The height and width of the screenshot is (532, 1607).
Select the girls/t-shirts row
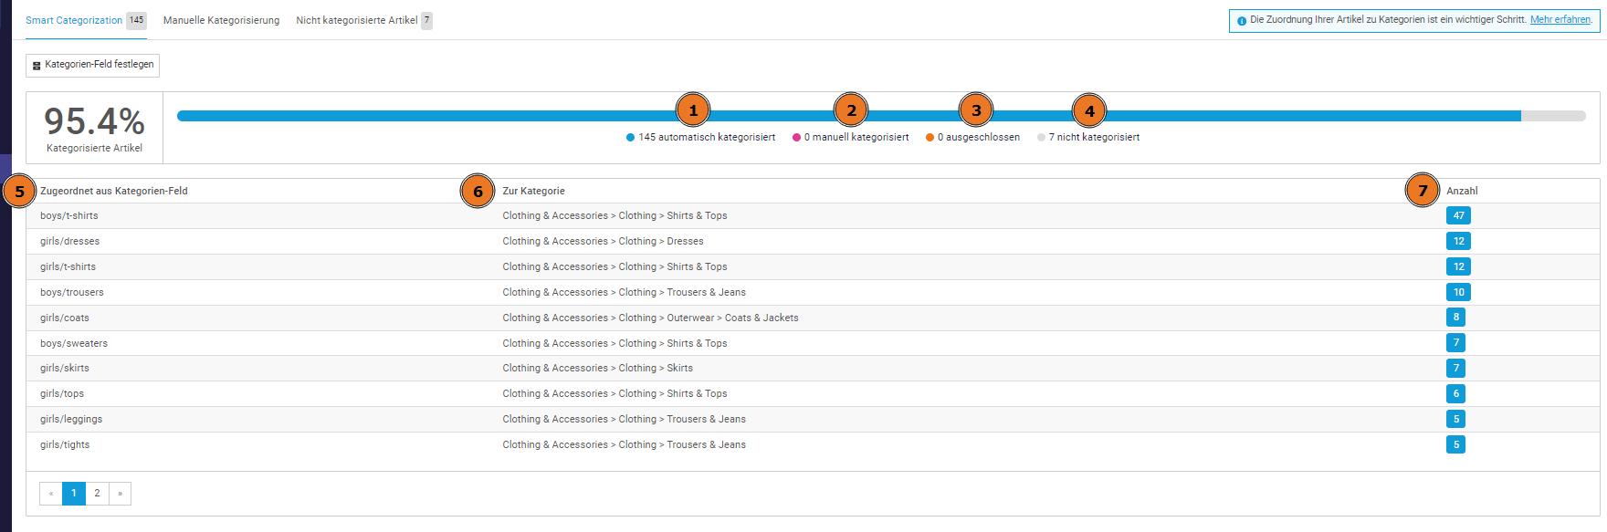click(x=813, y=267)
